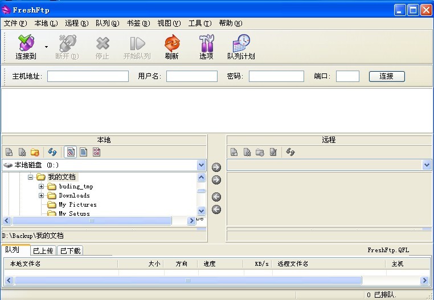This screenshot has height=300, width=434.
Task: Click the 主机地址 input field
Action: tap(88, 76)
